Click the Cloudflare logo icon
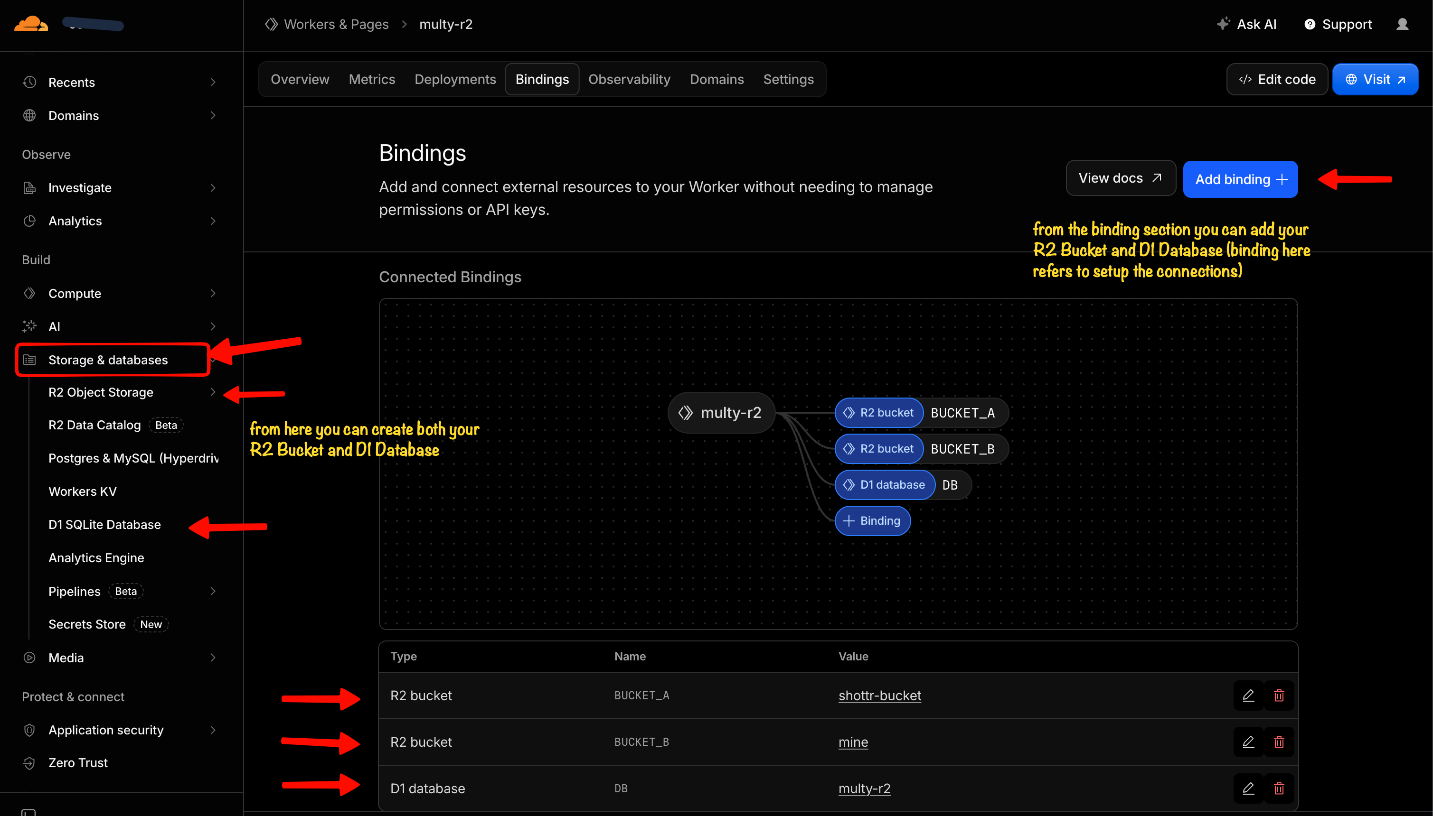 point(31,24)
